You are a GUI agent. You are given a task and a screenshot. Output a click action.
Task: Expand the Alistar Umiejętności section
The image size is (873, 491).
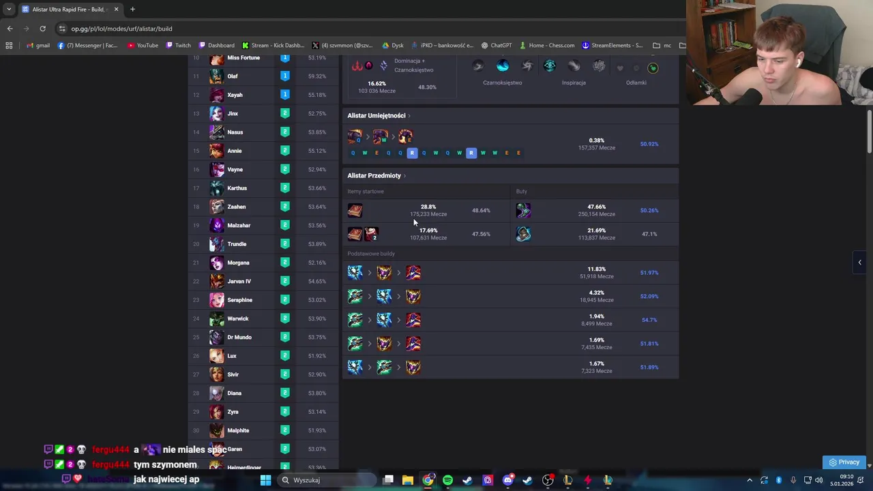(379, 116)
